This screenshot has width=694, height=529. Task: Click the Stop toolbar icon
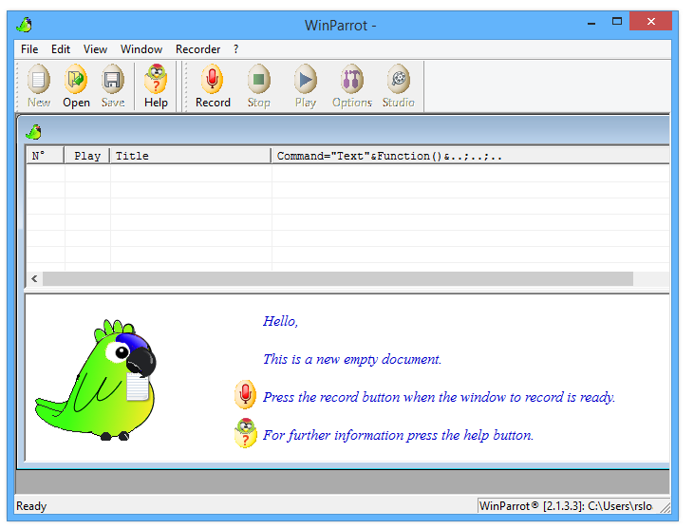258,80
